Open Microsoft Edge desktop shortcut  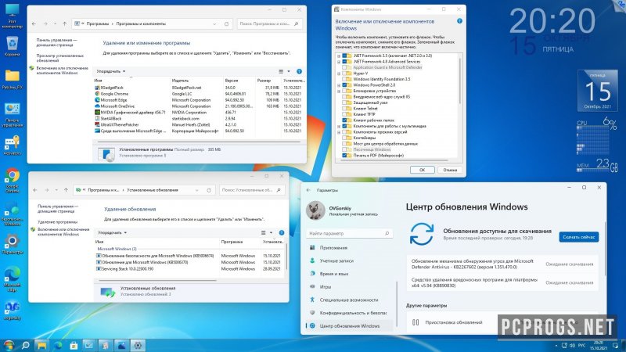(12, 279)
